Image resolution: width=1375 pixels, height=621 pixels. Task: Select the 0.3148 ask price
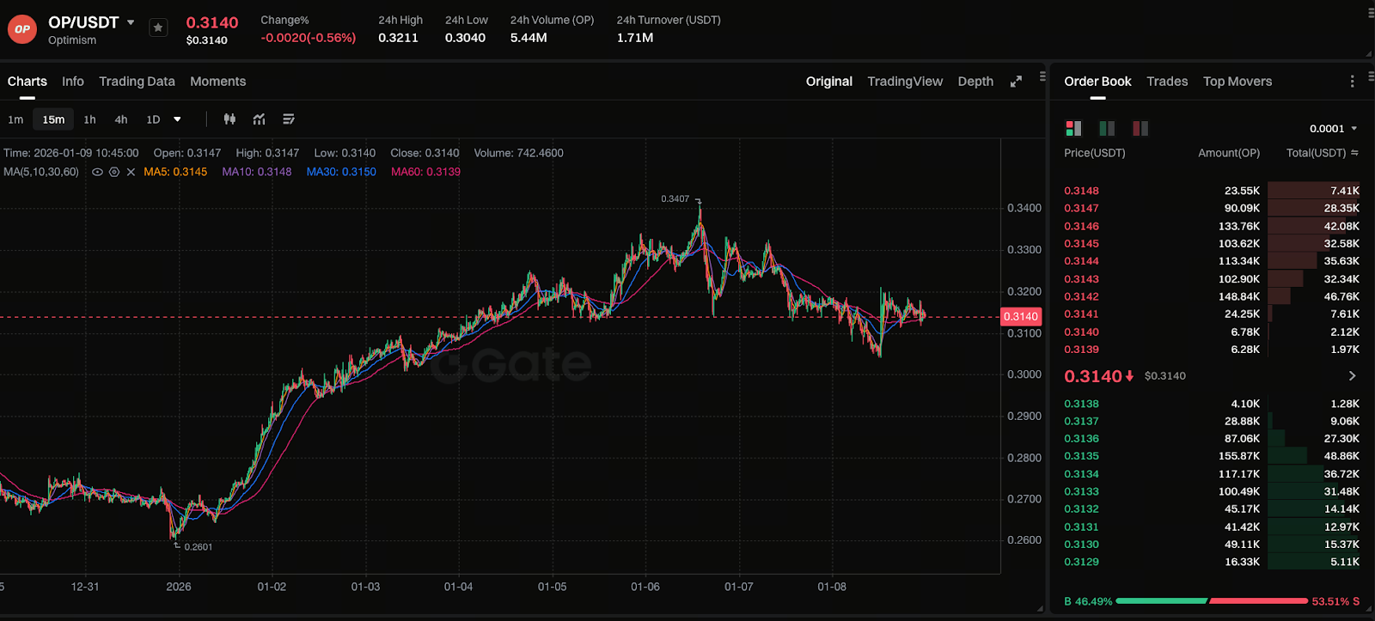(x=1081, y=191)
